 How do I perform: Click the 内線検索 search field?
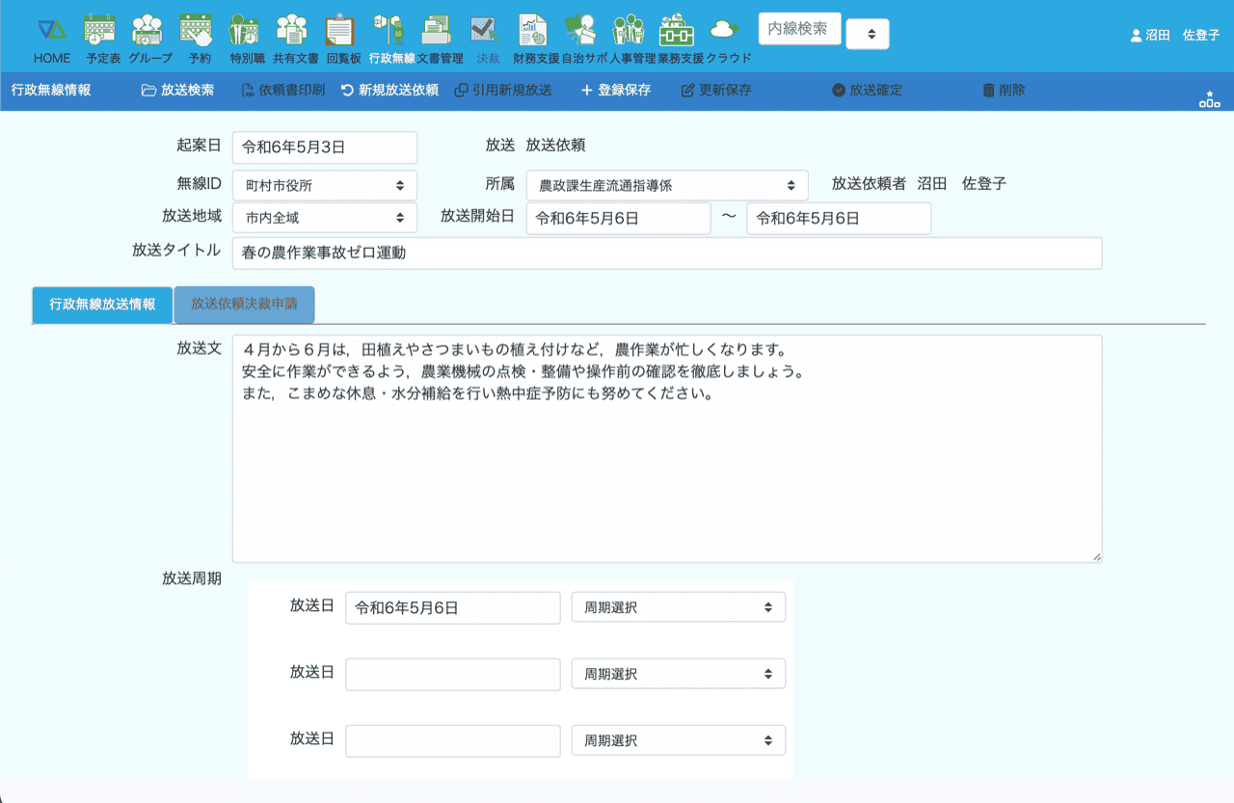[799, 29]
